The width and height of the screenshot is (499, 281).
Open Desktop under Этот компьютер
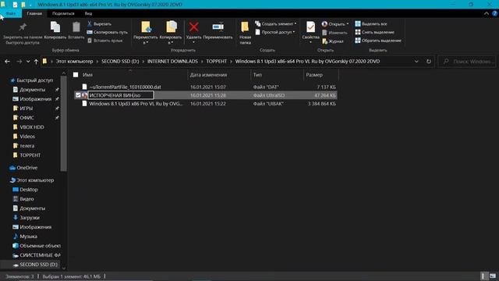coord(28,190)
